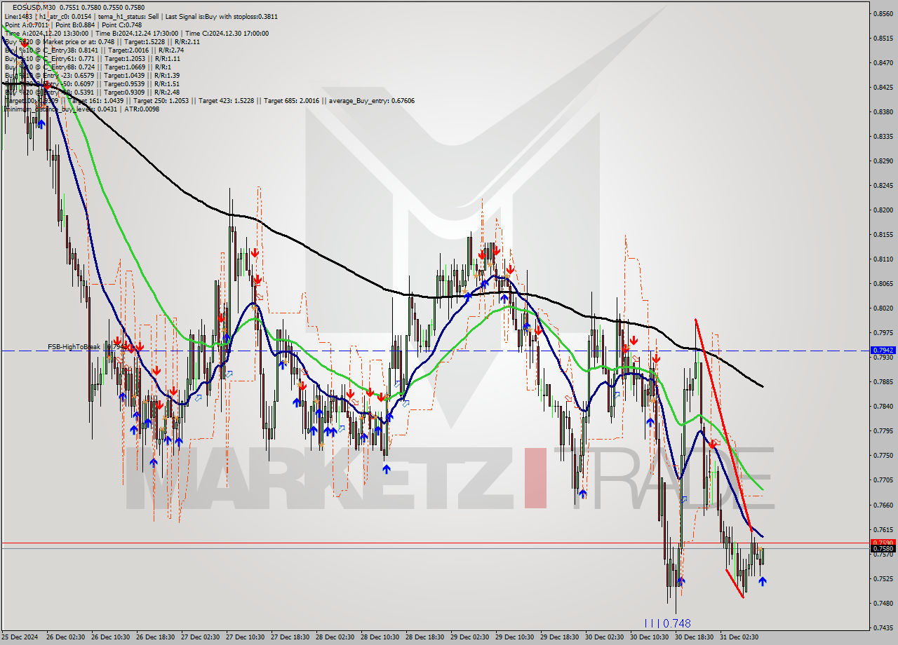Click the 0.8380 price axis label
The image size is (898, 645).
(x=883, y=111)
